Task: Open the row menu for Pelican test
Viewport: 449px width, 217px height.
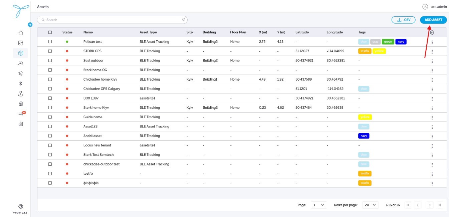Action: (x=432, y=42)
